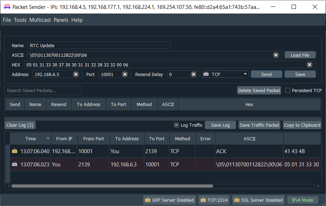Click the Search Saved Packets field
Viewport: 326px width, 206px height.
pos(43,90)
